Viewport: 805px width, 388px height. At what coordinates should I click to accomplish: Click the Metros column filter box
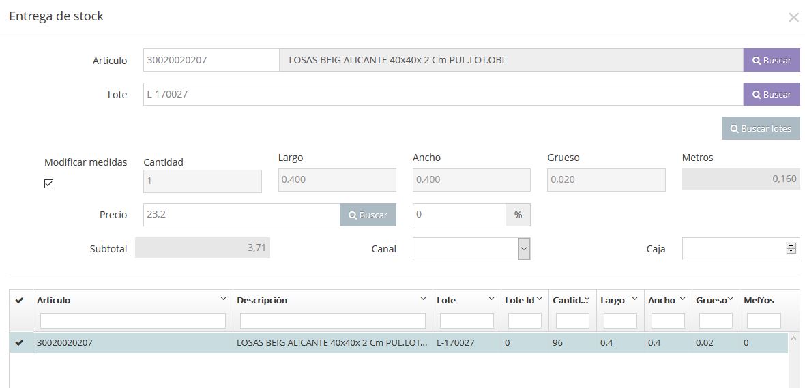pos(764,320)
